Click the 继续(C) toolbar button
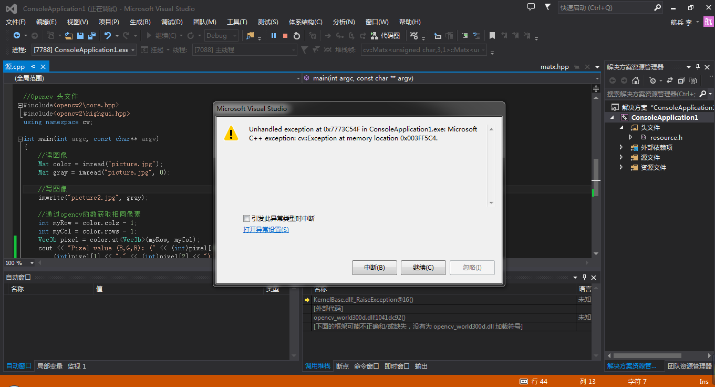Viewport: 715px width, 387px height. [162, 36]
